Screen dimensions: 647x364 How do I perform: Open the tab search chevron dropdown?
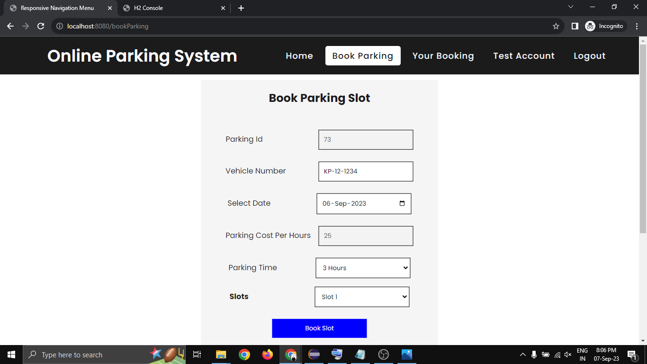(x=571, y=7)
